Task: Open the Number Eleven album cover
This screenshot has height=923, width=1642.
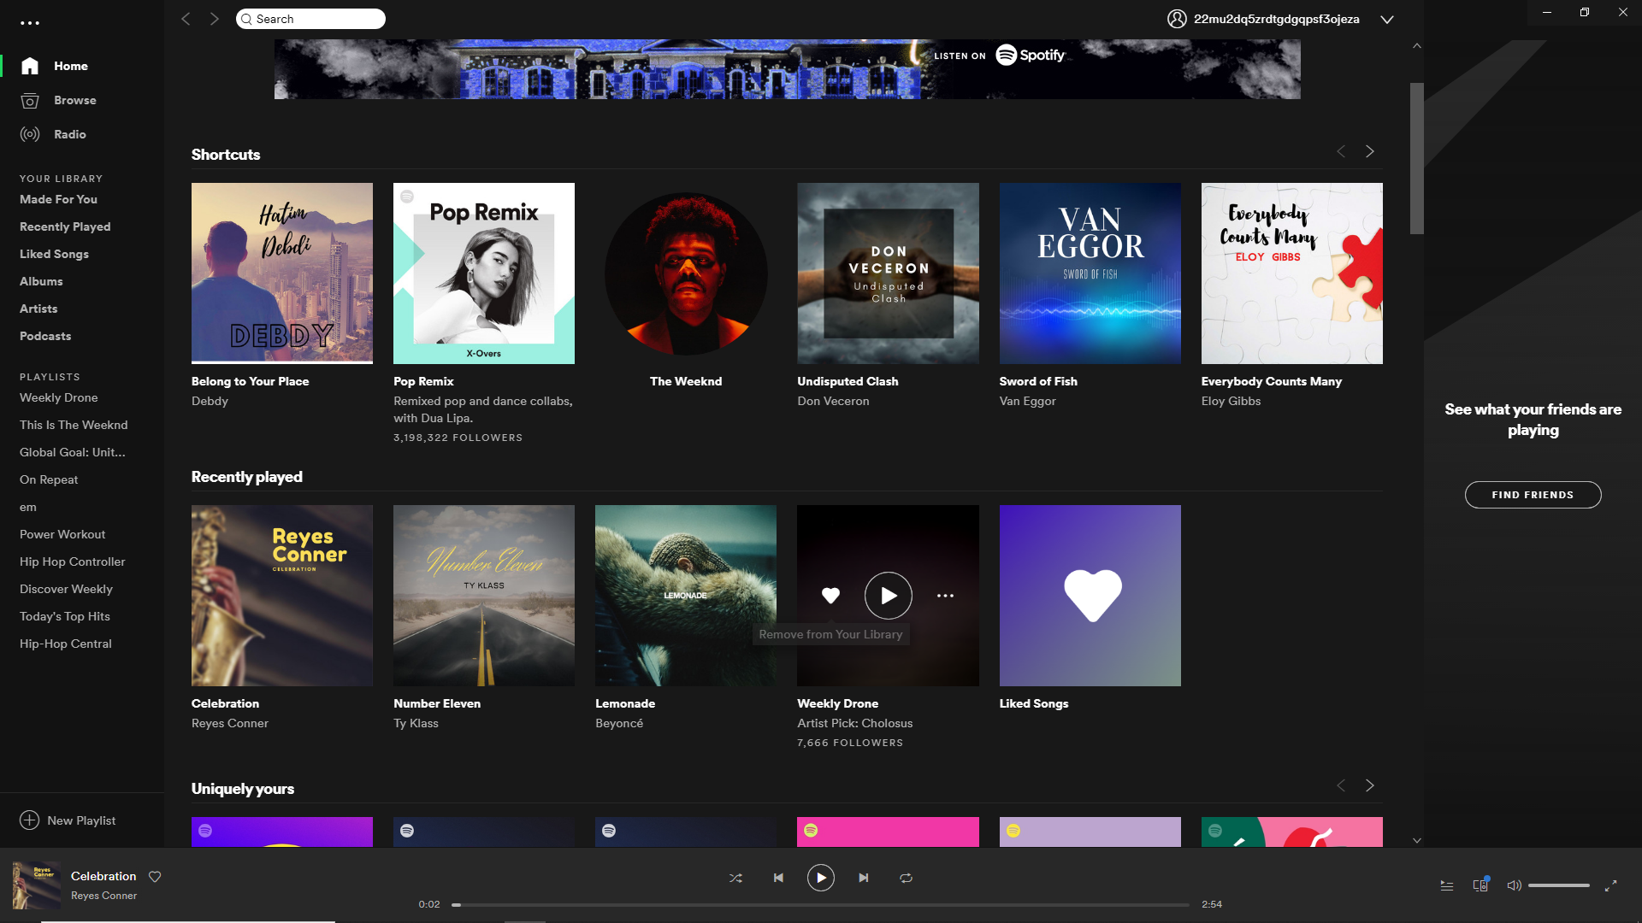Action: tap(484, 596)
